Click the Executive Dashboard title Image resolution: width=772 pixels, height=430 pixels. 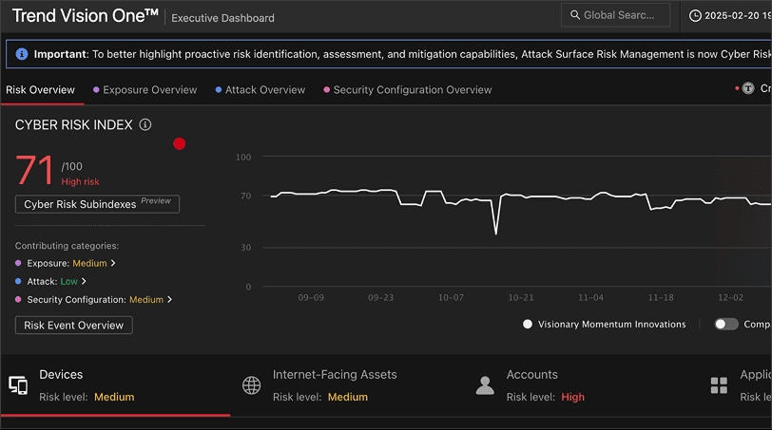(223, 18)
